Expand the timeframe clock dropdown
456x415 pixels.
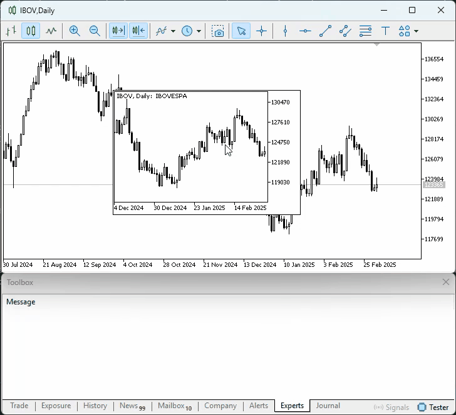pyautogui.click(x=199, y=31)
